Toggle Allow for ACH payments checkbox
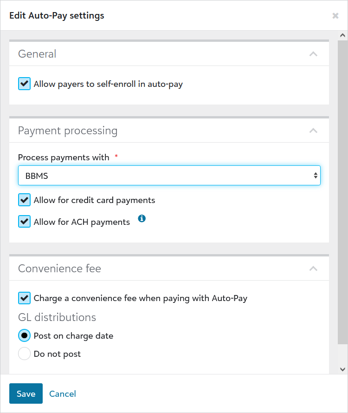 pyautogui.click(x=24, y=221)
